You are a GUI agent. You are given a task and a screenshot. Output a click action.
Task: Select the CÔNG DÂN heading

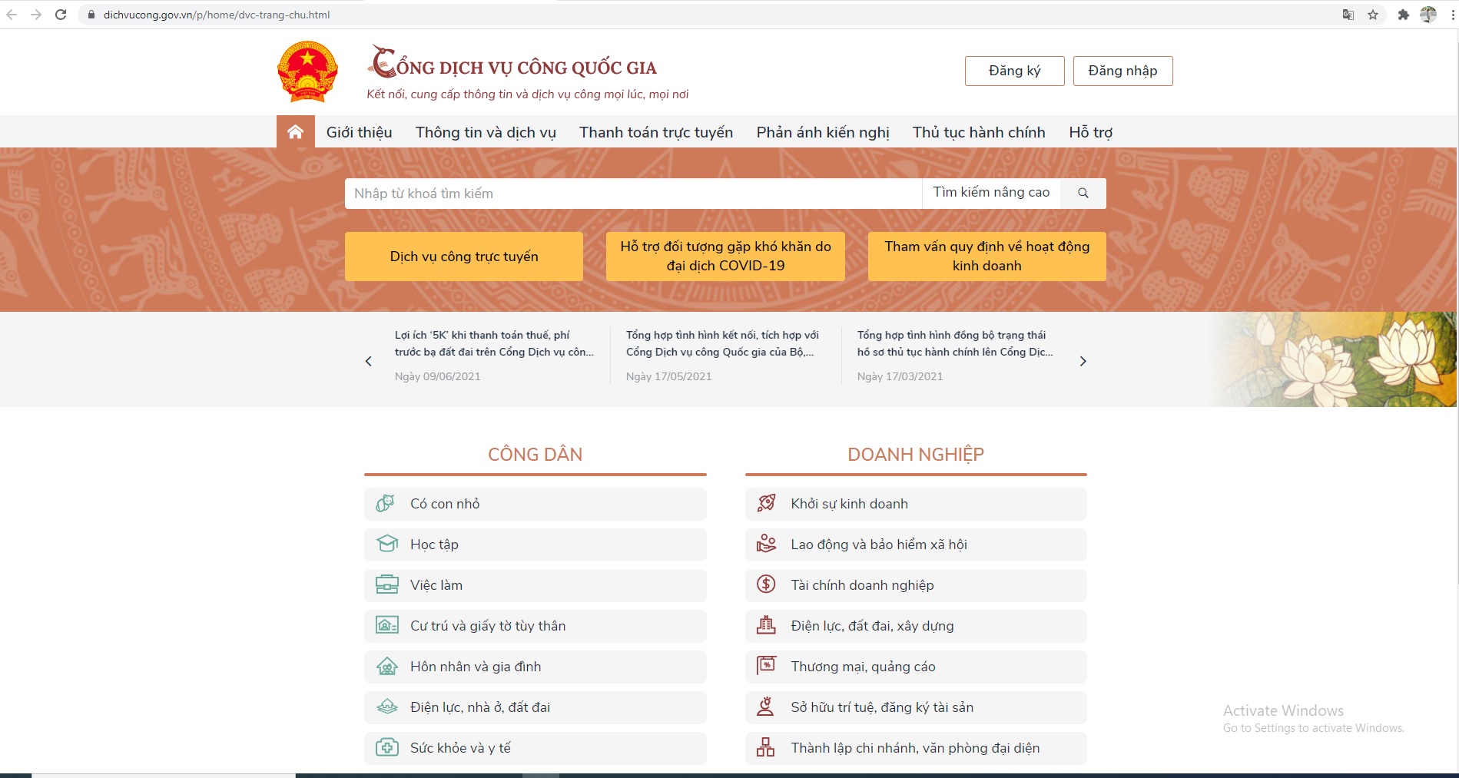tap(535, 455)
